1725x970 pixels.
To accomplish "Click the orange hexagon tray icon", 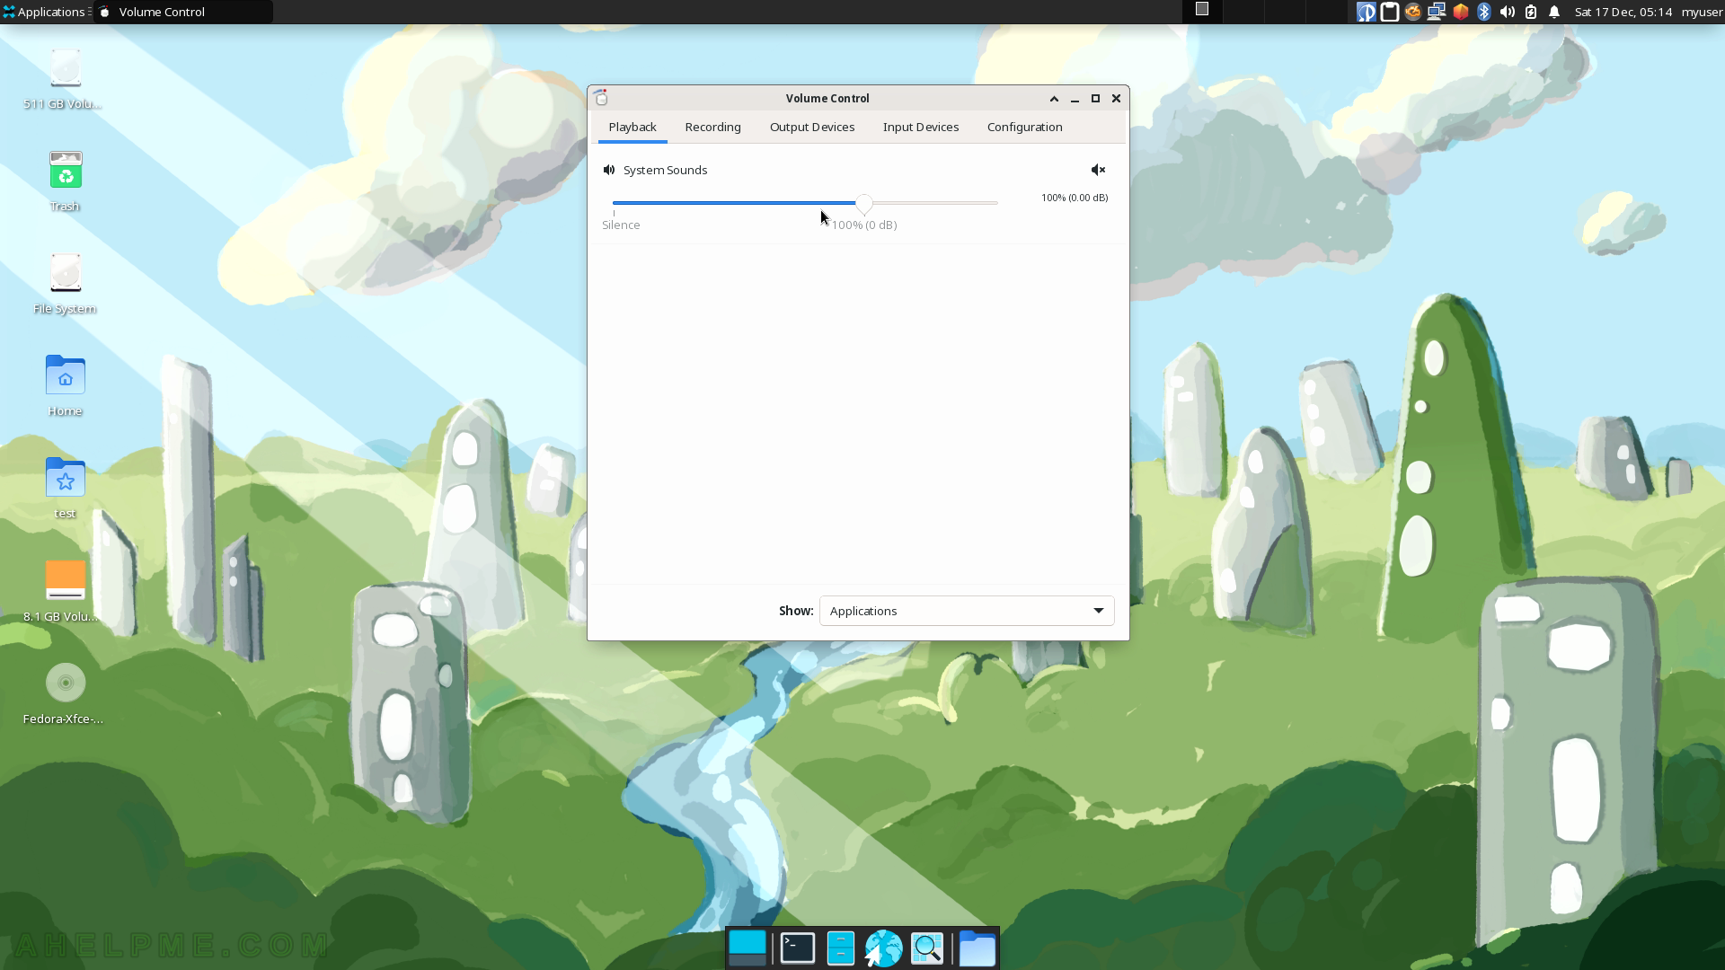I will click(1461, 12).
